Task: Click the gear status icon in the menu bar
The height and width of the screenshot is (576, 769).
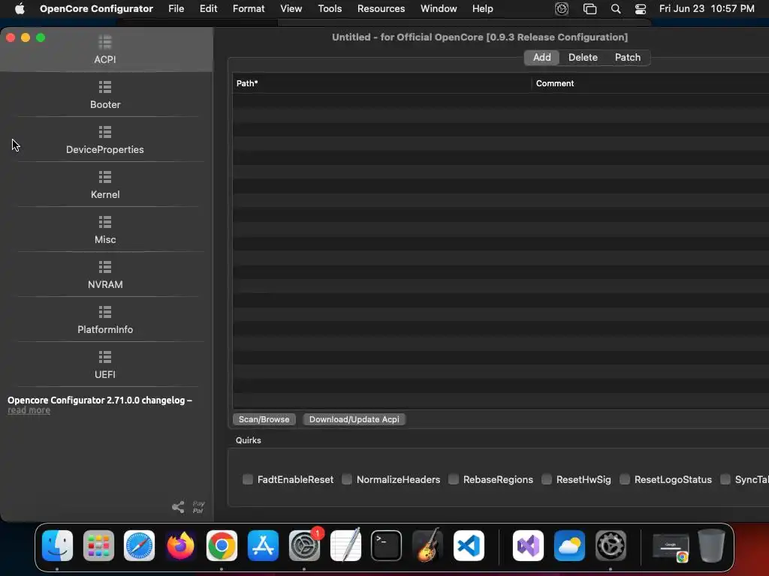Action: (x=562, y=9)
